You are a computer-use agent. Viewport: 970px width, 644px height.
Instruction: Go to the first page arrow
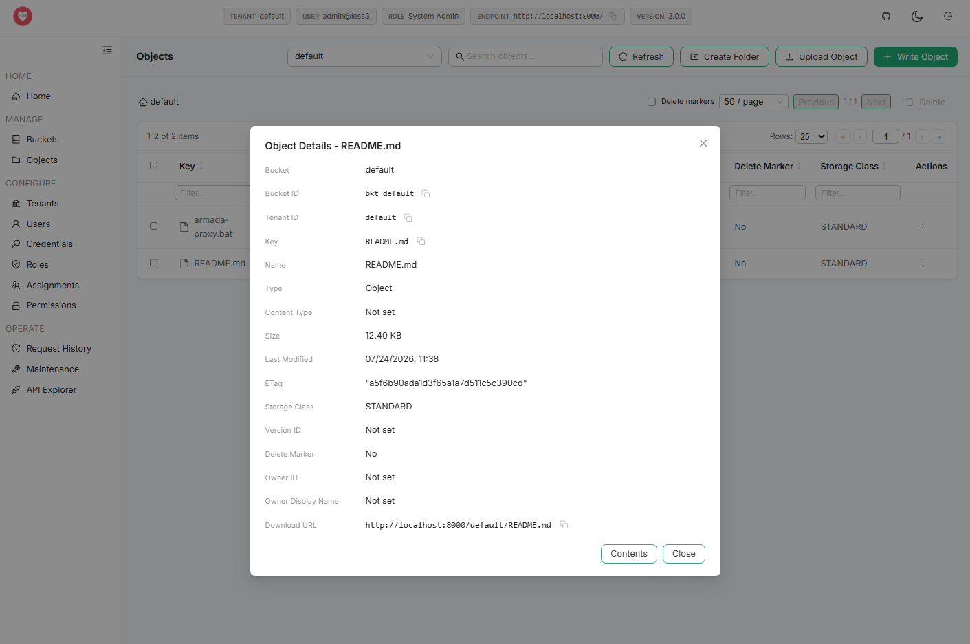(x=843, y=136)
